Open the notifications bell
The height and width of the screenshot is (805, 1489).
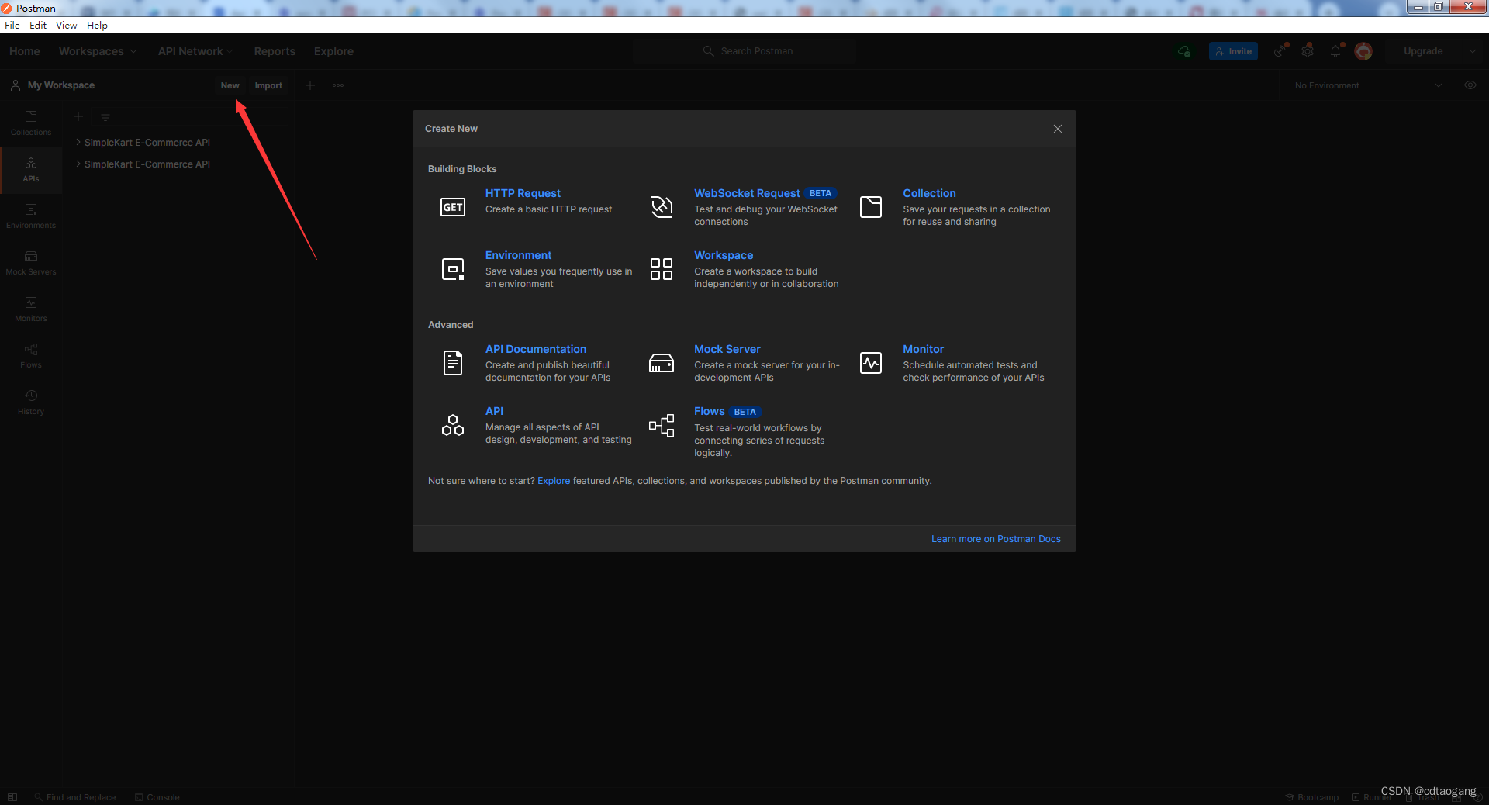tap(1335, 51)
